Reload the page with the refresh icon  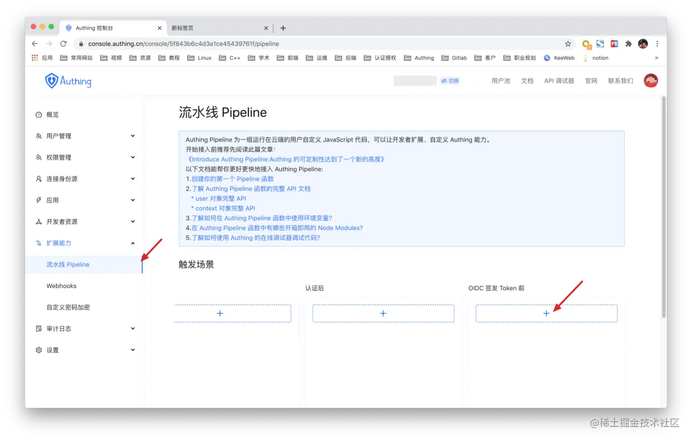[x=64, y=44]
